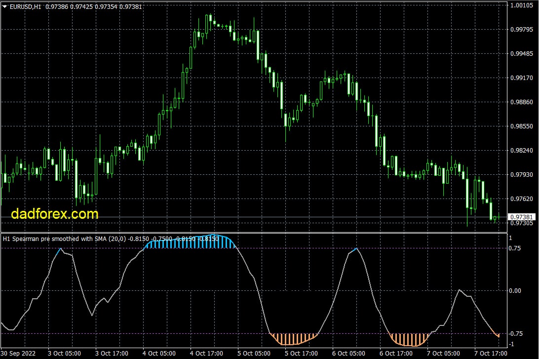Click the 3 Oct 17:00 time label
This screenshot has height=359, width=539.
112,354
